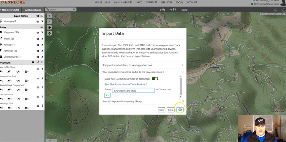Open the INBOX tab
The image size is (286, 142).
[x=139, y=3]
